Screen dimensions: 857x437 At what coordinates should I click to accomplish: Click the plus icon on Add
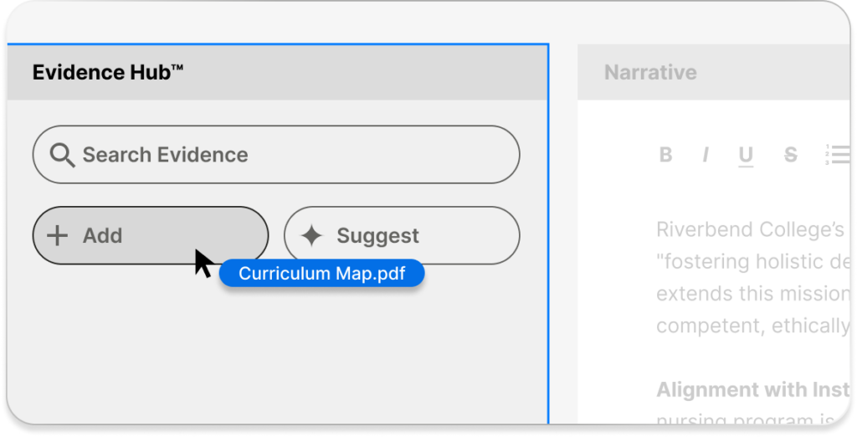tap(57, 236)
